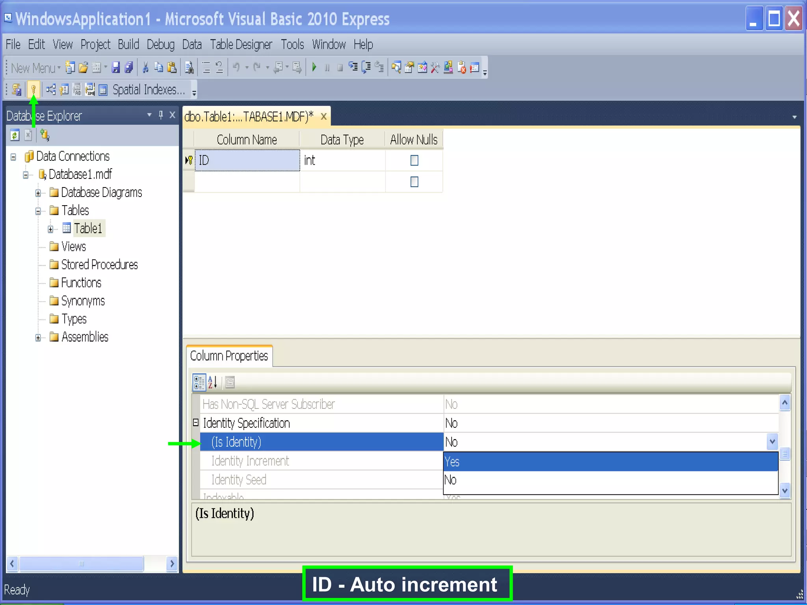
Task: Expand the Table1 tree node
Action: tap(50, 229)
